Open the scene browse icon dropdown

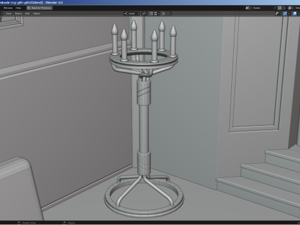tap(248, 8)
